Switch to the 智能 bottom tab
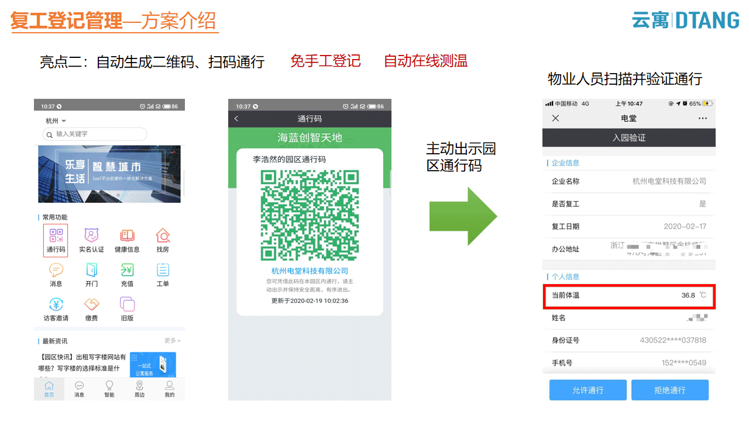The width and height of the screenshot is (749, 421). point(109,389)
